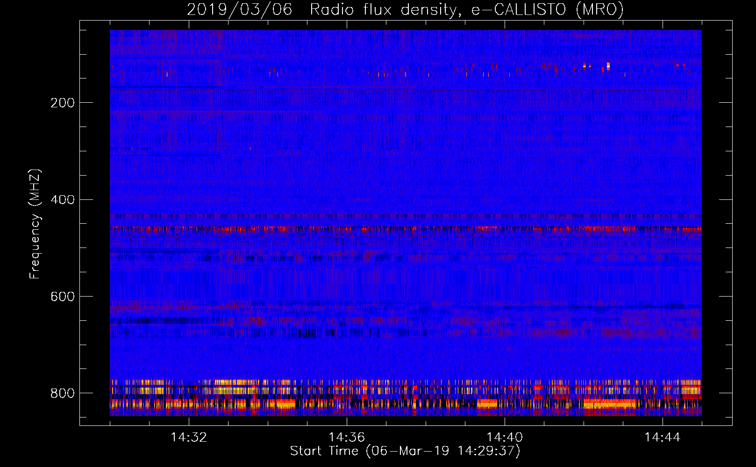Click the 'Start Time (06-Mar-19 14:29:37)' label
756x467 pixels.
coord(405,451)
